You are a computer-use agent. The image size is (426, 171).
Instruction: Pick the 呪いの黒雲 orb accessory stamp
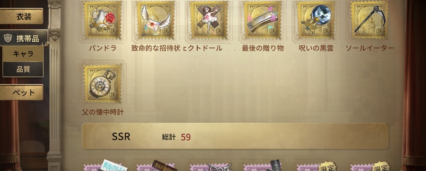316,20
